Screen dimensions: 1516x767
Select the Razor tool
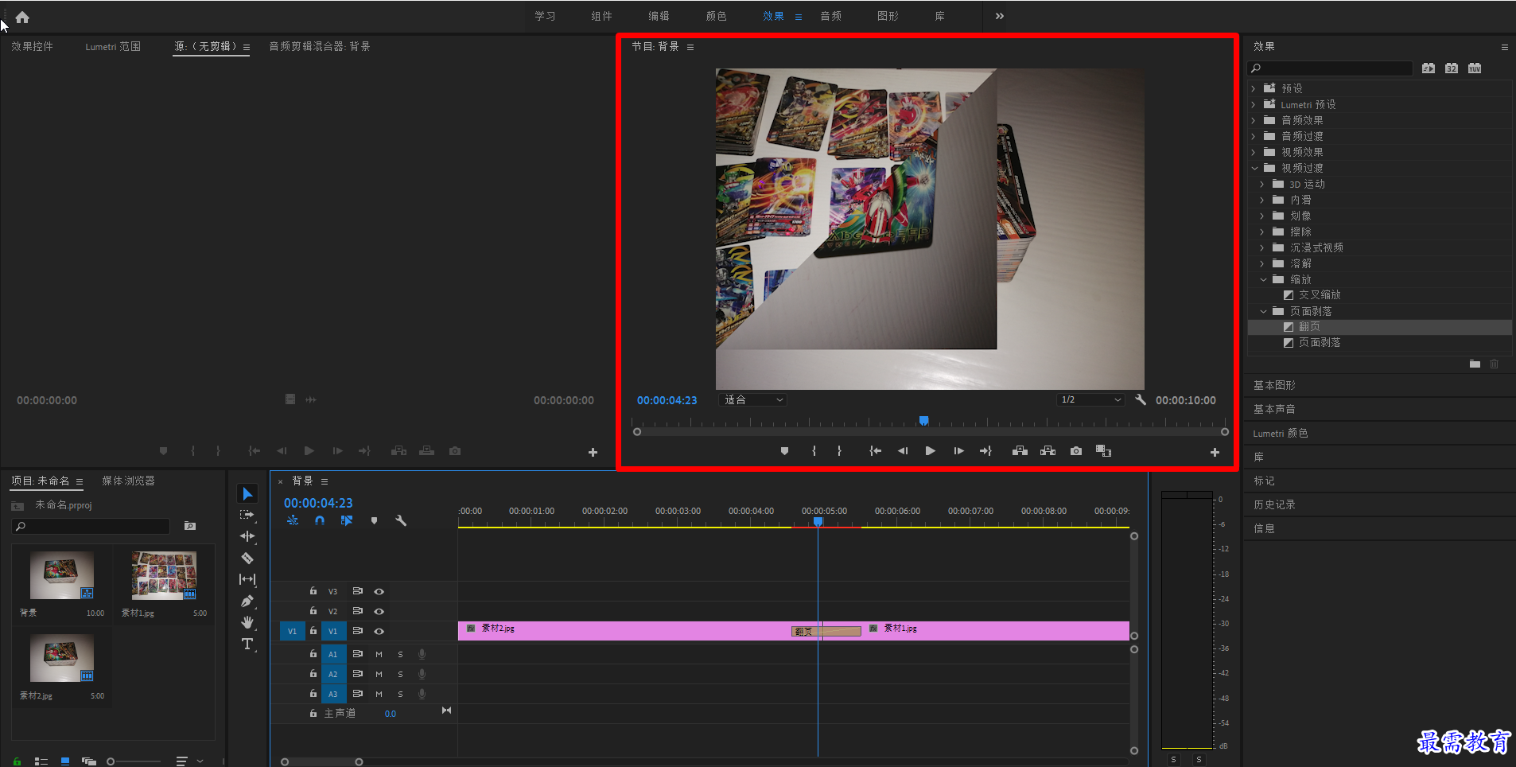pos(247,558)
